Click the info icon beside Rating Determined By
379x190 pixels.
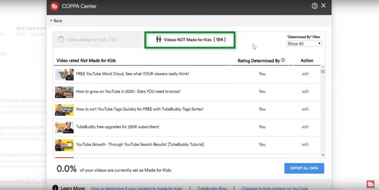283,60
